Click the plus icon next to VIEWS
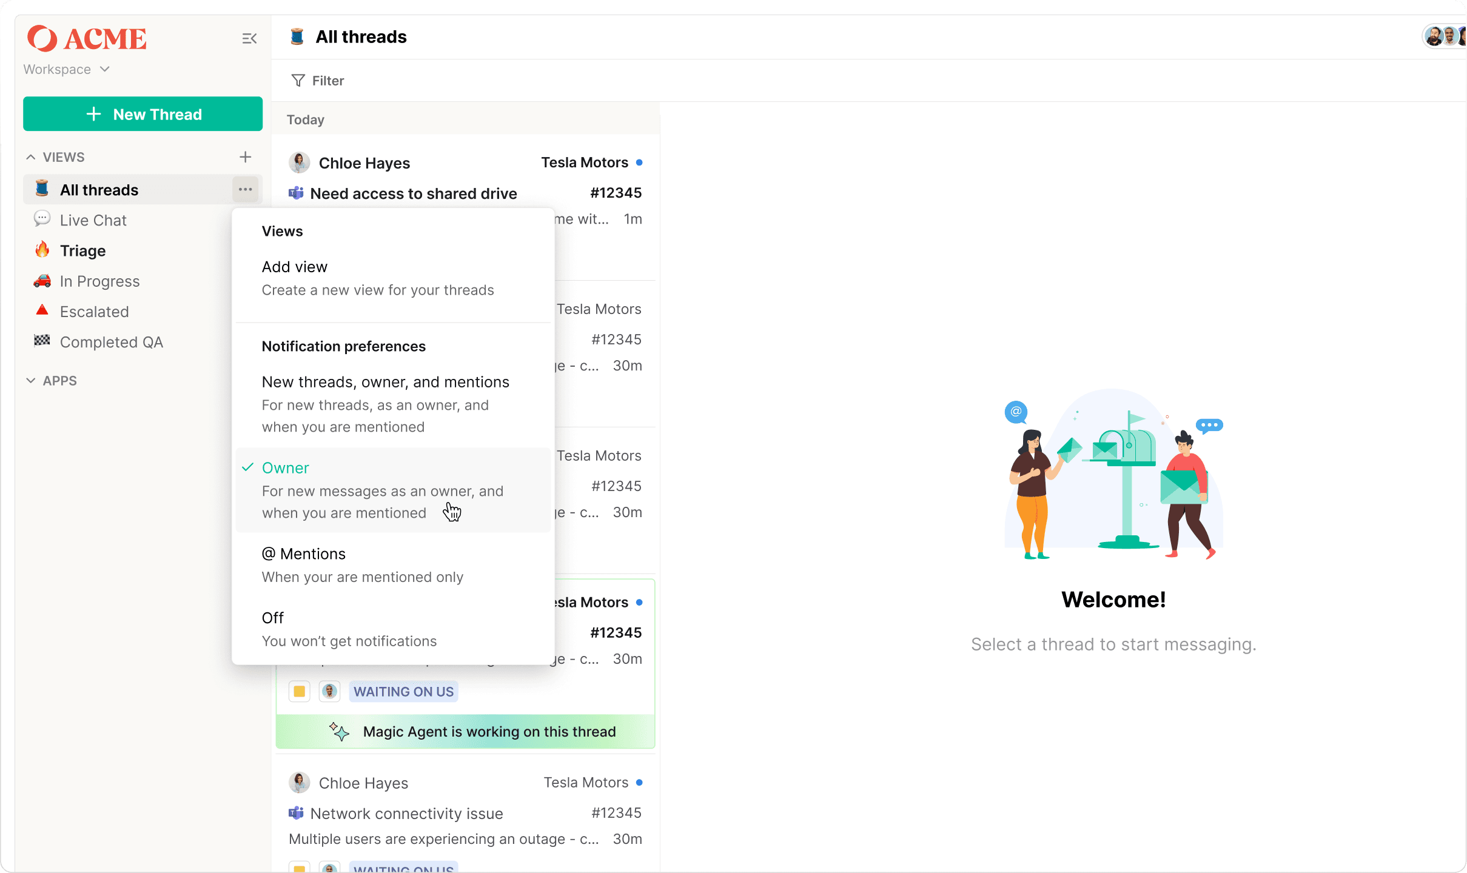 (x=245, y=157)
